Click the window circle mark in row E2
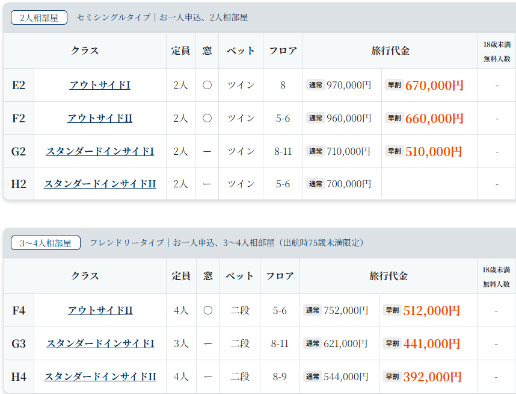The height and width of the screenshot is (394, 516). tap(207, 85)
